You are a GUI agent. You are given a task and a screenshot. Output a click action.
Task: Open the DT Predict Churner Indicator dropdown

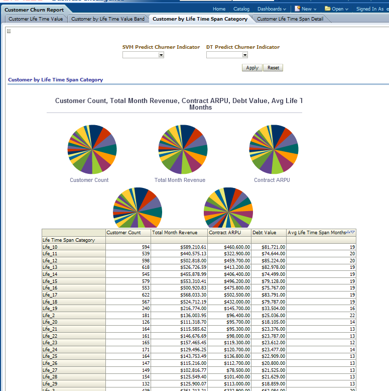tap(245, 55)
